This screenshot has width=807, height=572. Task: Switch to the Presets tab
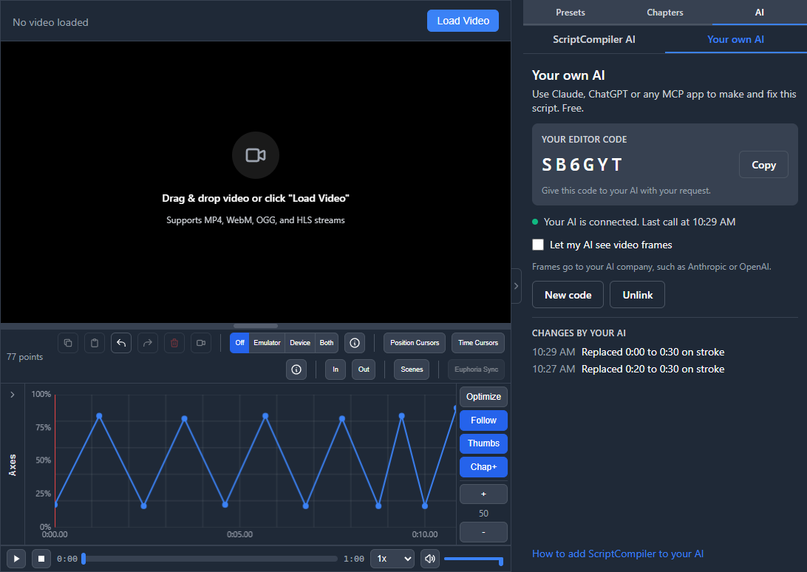coord(571,13)
